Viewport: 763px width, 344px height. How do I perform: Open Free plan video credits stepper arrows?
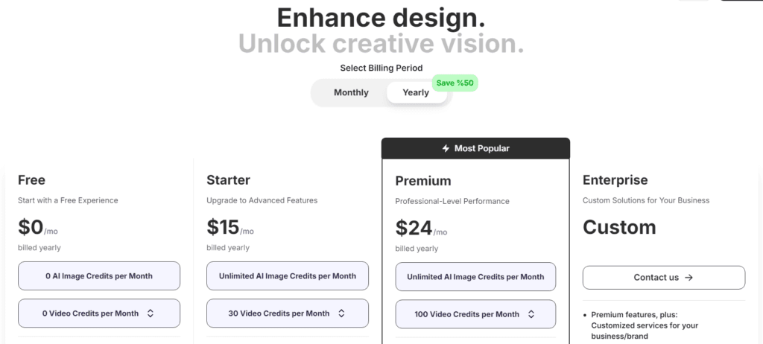pyautogui.click(x=151, y=313)
